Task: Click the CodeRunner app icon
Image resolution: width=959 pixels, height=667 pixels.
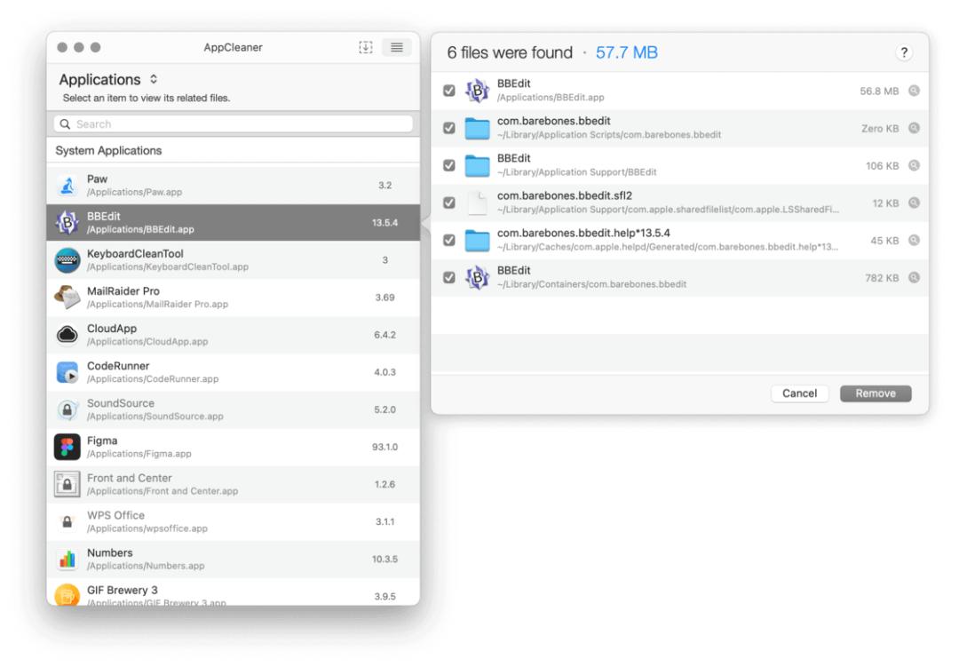Action: [x=67, y=372]
